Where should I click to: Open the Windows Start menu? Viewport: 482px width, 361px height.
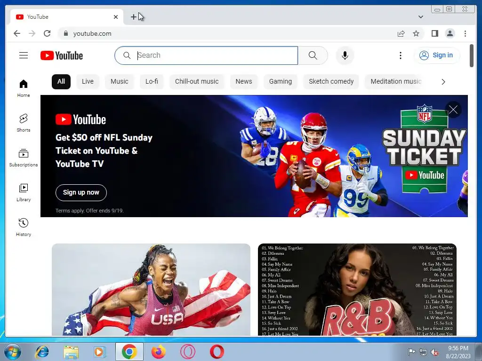coord(13,352)
